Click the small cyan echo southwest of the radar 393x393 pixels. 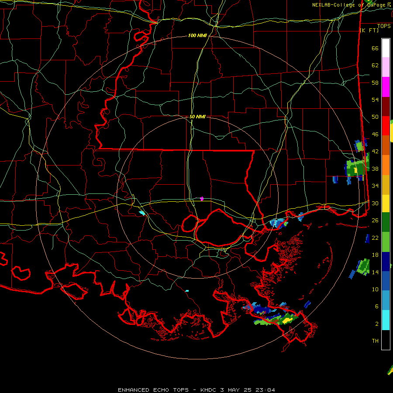point(142,213)
